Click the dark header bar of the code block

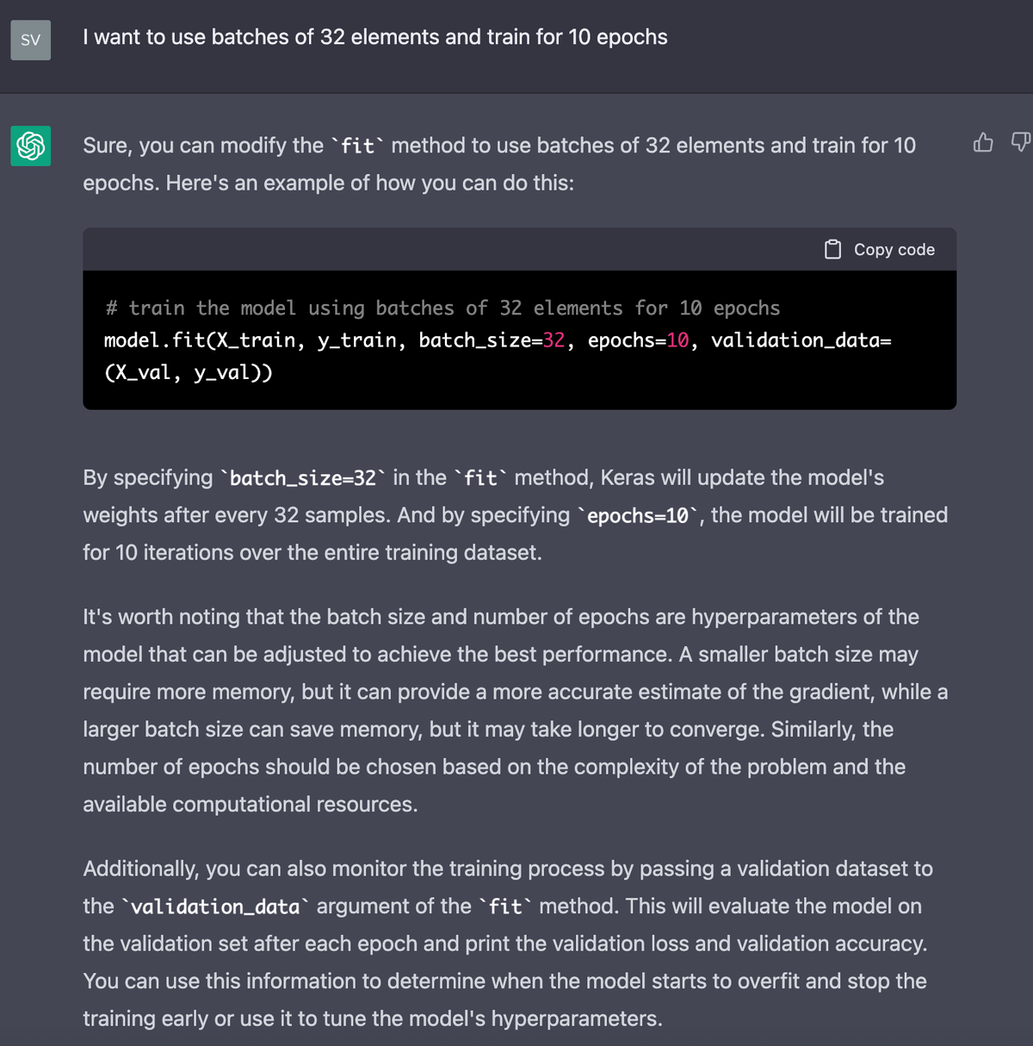pos(430,249)
